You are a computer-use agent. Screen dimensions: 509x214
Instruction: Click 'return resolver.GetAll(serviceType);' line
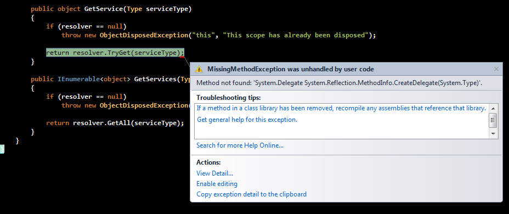[115, 123]
